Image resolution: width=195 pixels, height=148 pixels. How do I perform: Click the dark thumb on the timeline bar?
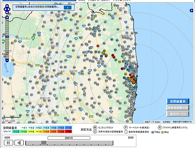pyautogui.click(x=44, y=143)
